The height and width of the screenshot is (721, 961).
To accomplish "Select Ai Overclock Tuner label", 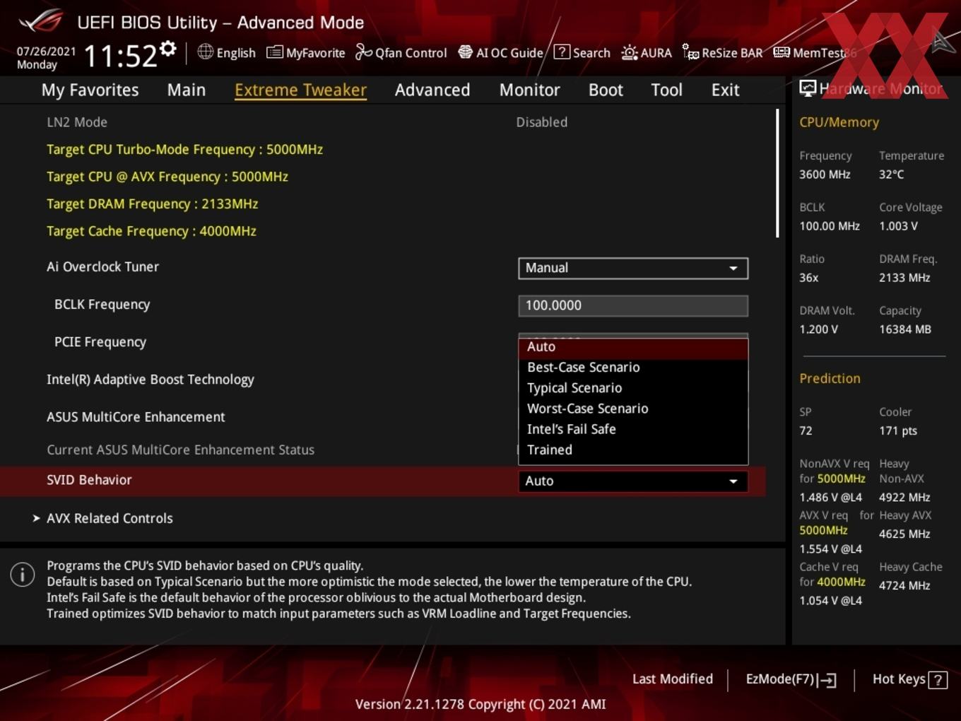I will 102,266.
